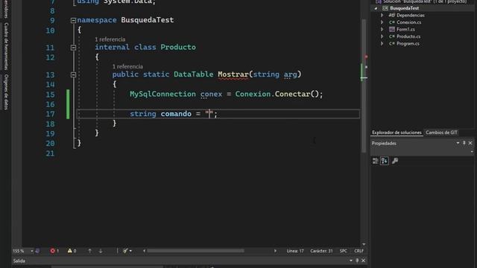Collapse the namespace BusquedaTest code block
The width and height of the screenshot is (477, 268).
(x=73, y=20)
